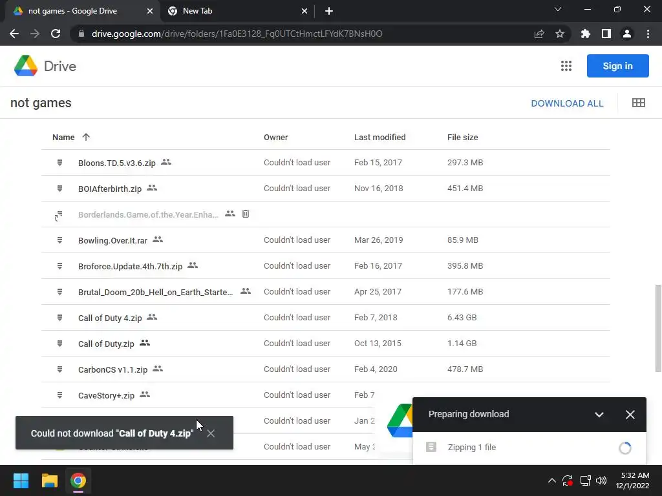Click the file icon for Call of Duty.zip
Image resolution: width=662 pixels, height=496 pixels.
tap(59, 344)
